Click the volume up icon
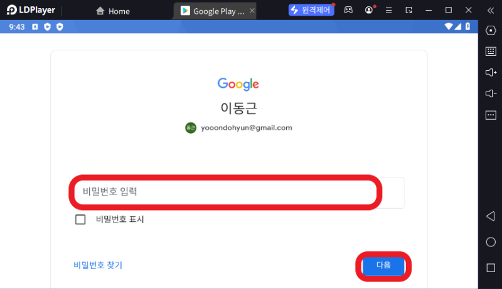The image size is (502, 289). click(x=491, y=72)
